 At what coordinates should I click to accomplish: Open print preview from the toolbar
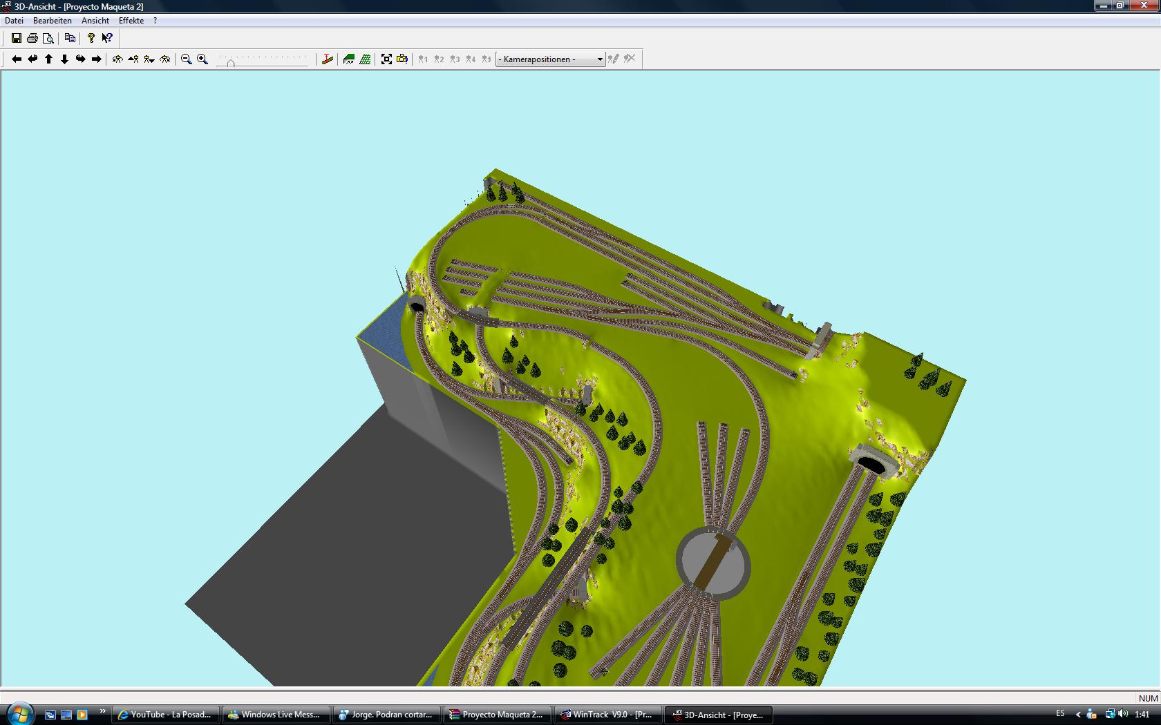[48, 39]
